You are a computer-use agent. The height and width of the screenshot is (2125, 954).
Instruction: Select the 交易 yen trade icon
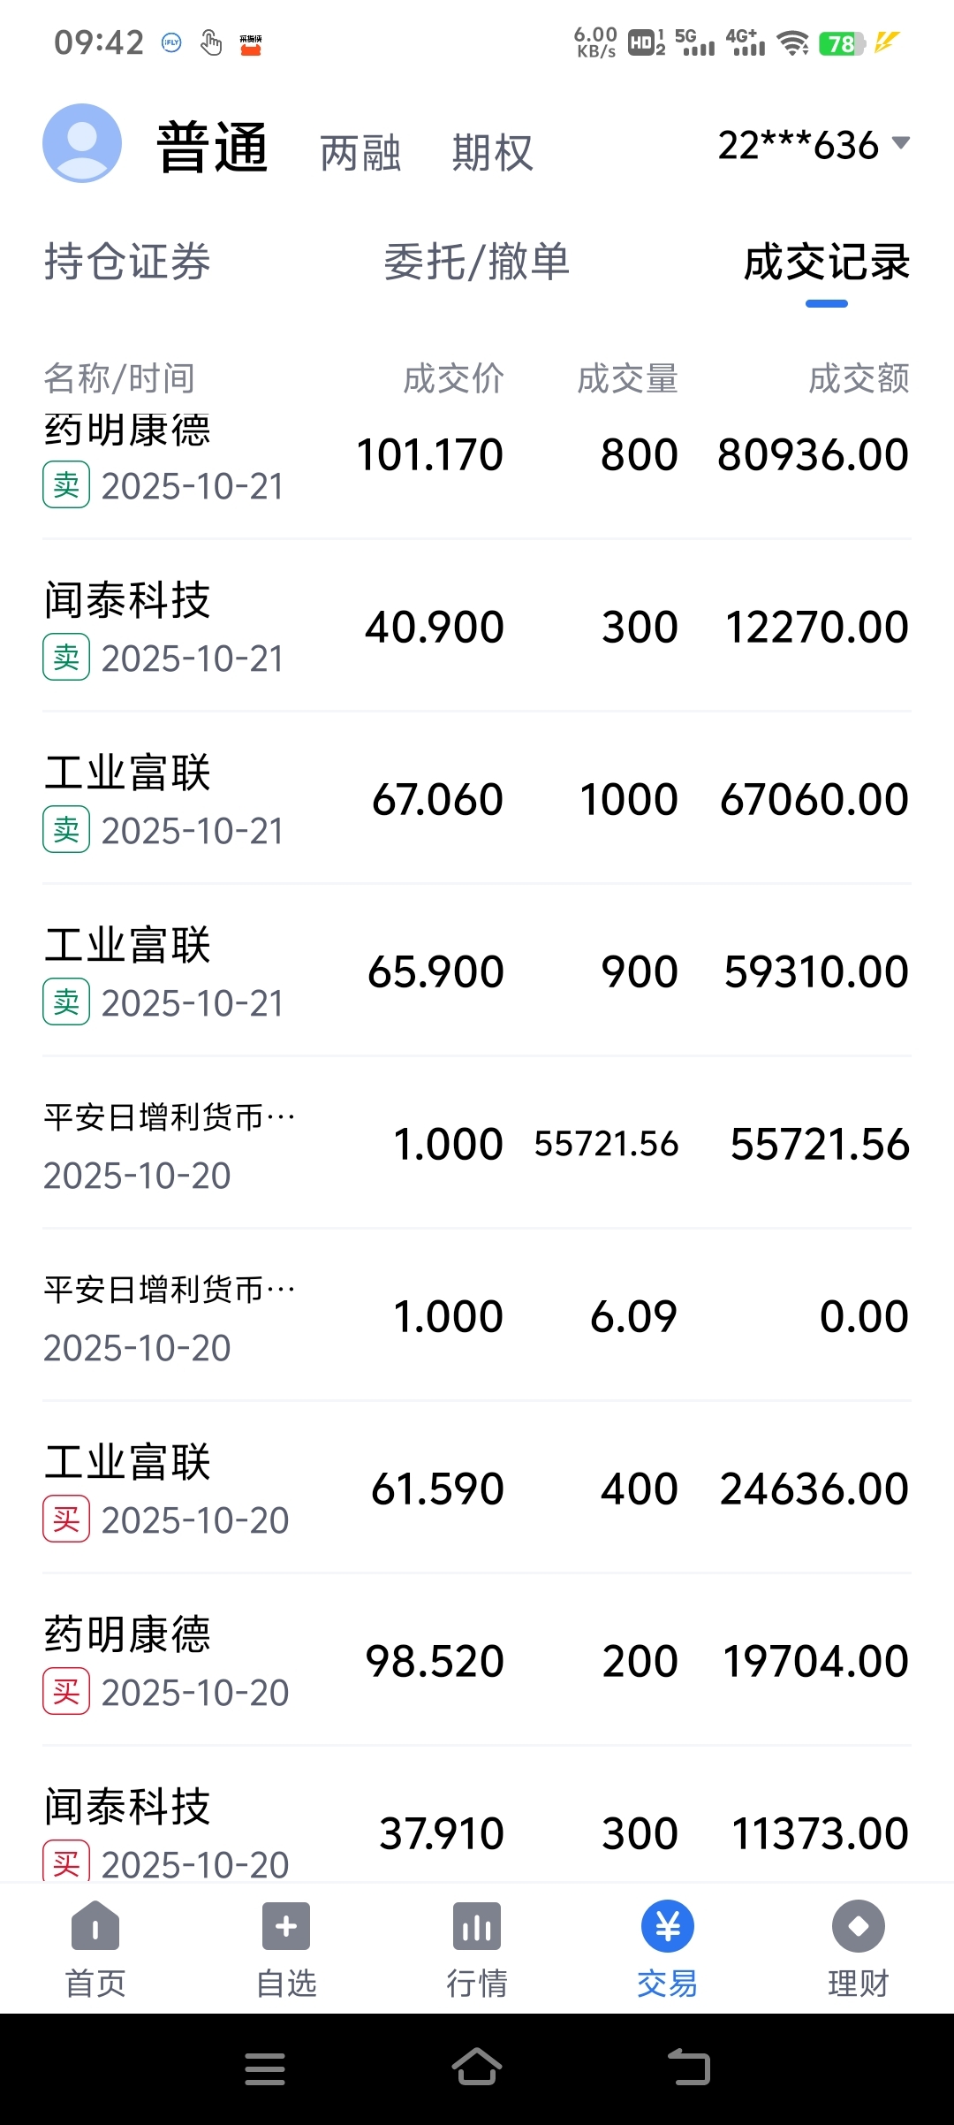668,1925
